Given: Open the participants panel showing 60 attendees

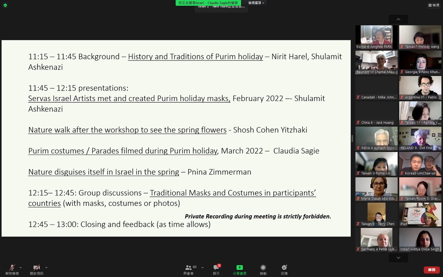Looking at the screenshot, I should [x=189, y=270].
